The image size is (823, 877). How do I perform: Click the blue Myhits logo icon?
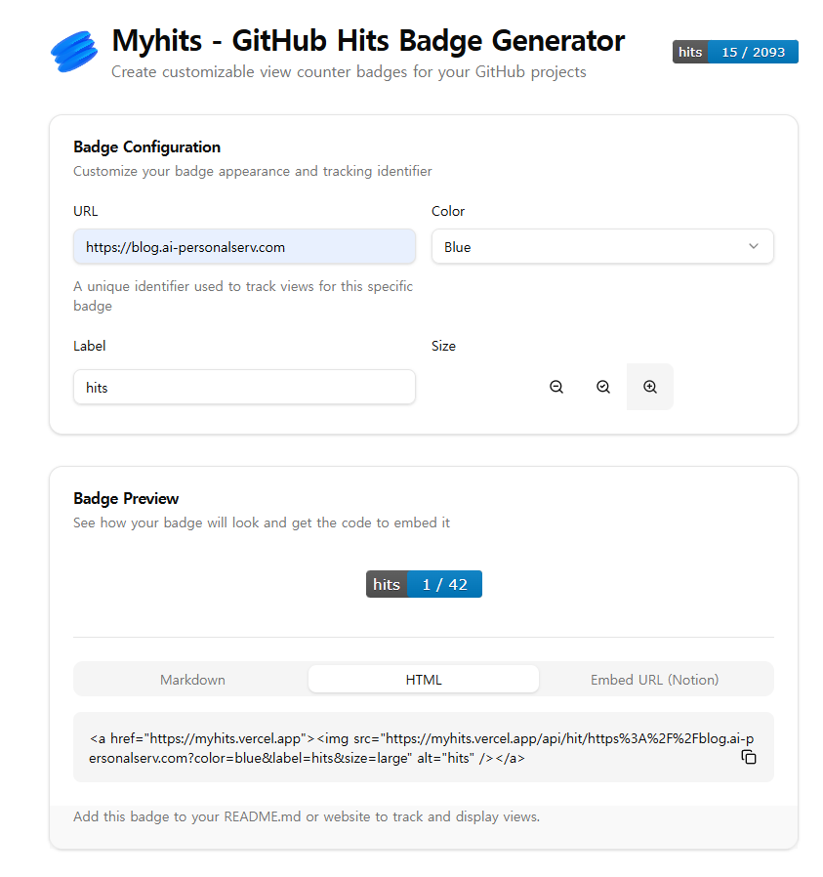[74, 52]
